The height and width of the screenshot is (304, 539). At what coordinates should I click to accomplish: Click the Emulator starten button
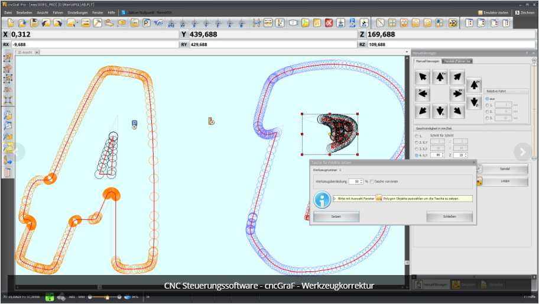tap(493, 13)
